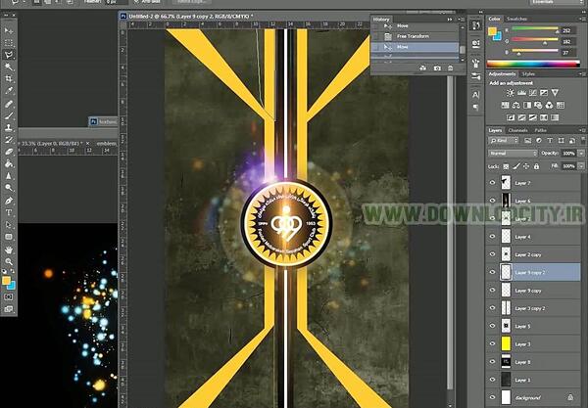Image resolution: width=588 pixels, height=408 pixels.
Task: Hide Layer 4 with its eye icon
Action: pyautogui.click(x=492, y=237)
